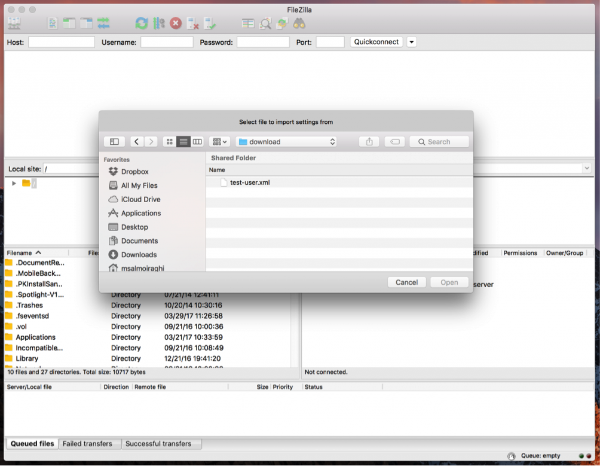
Task: Open the item arrangement dropdown in dialog
Action: tap(220, 142)
